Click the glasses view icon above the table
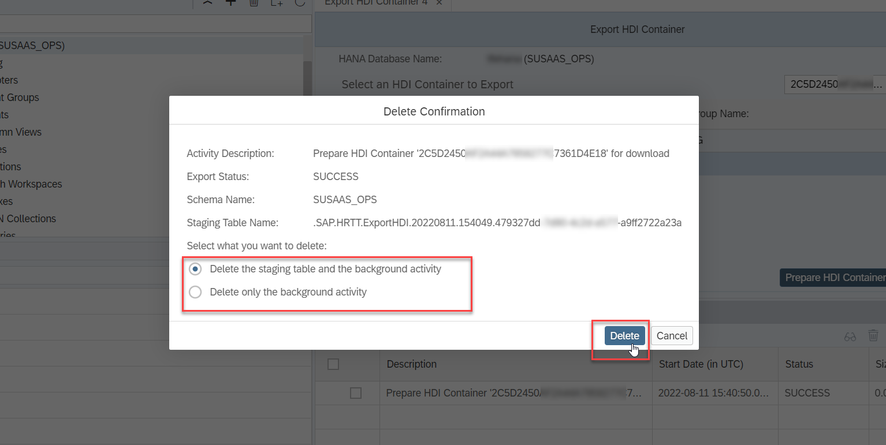Image resolution: width=886 pixels, height=445 pixels. (x=850, y=336)
